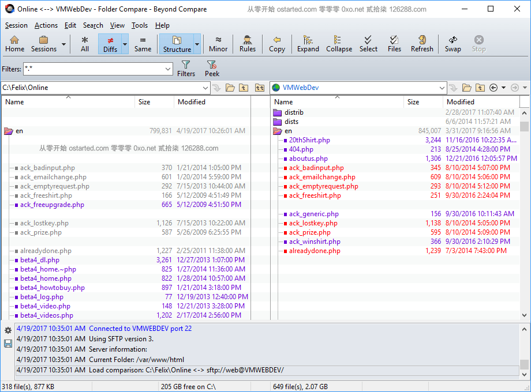The width and height of the screenshot is (531, 392).
Task: Select the dists folder in right pane
Action: (291, 122)
